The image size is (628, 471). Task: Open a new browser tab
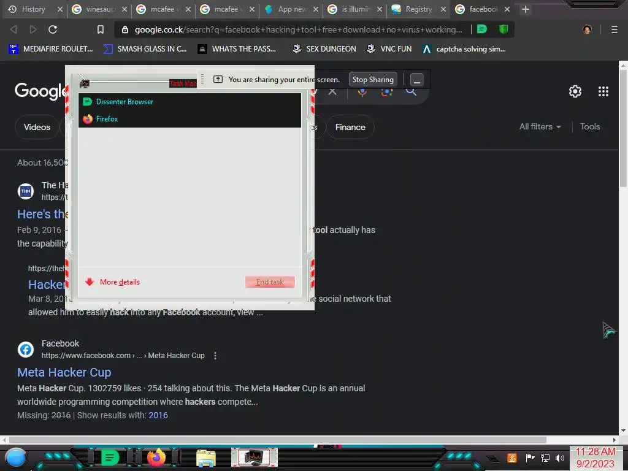pos(526,9)
